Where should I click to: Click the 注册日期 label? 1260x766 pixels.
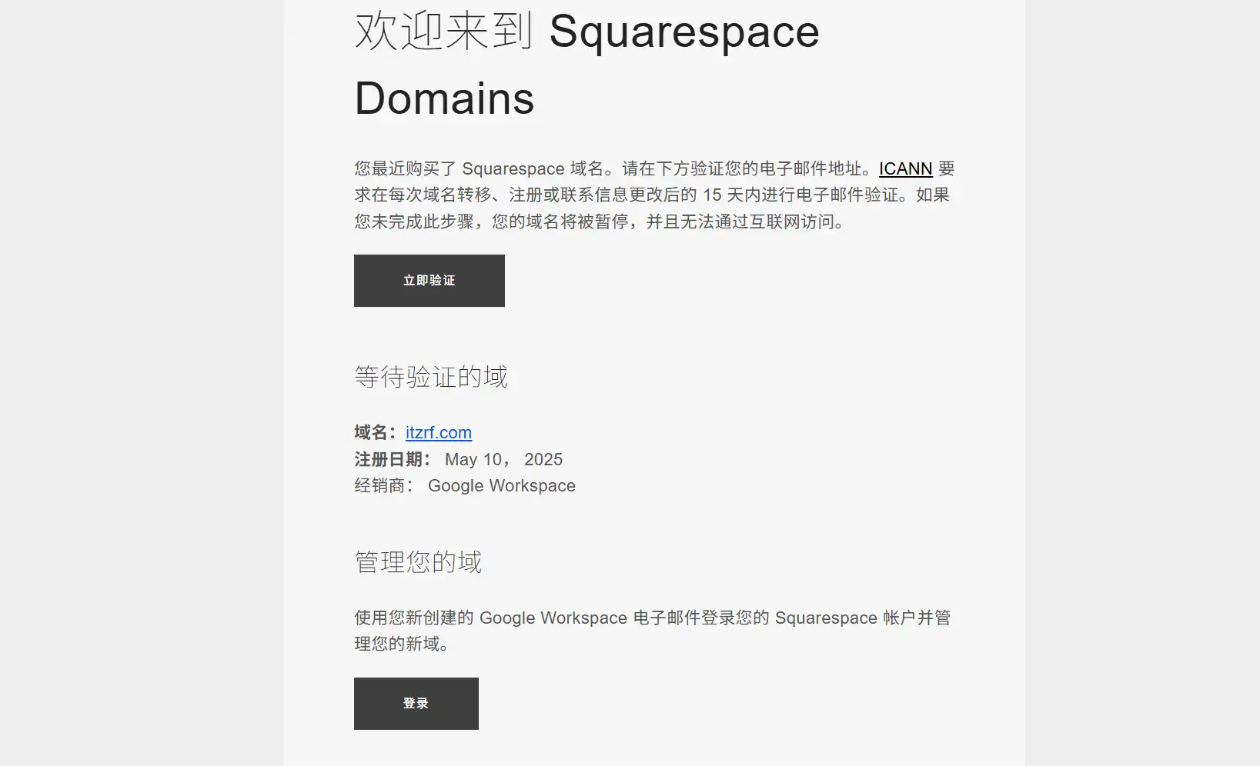pyautogui.click(x=393, y=459)
